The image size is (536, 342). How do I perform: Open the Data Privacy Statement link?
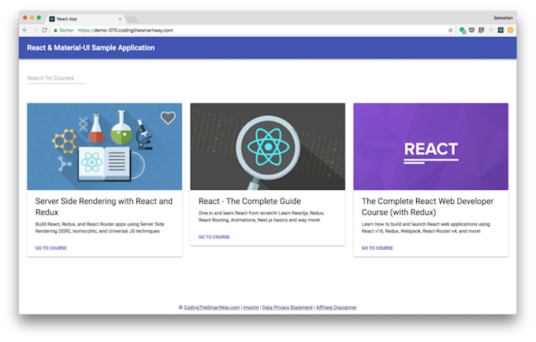(287, 307)
